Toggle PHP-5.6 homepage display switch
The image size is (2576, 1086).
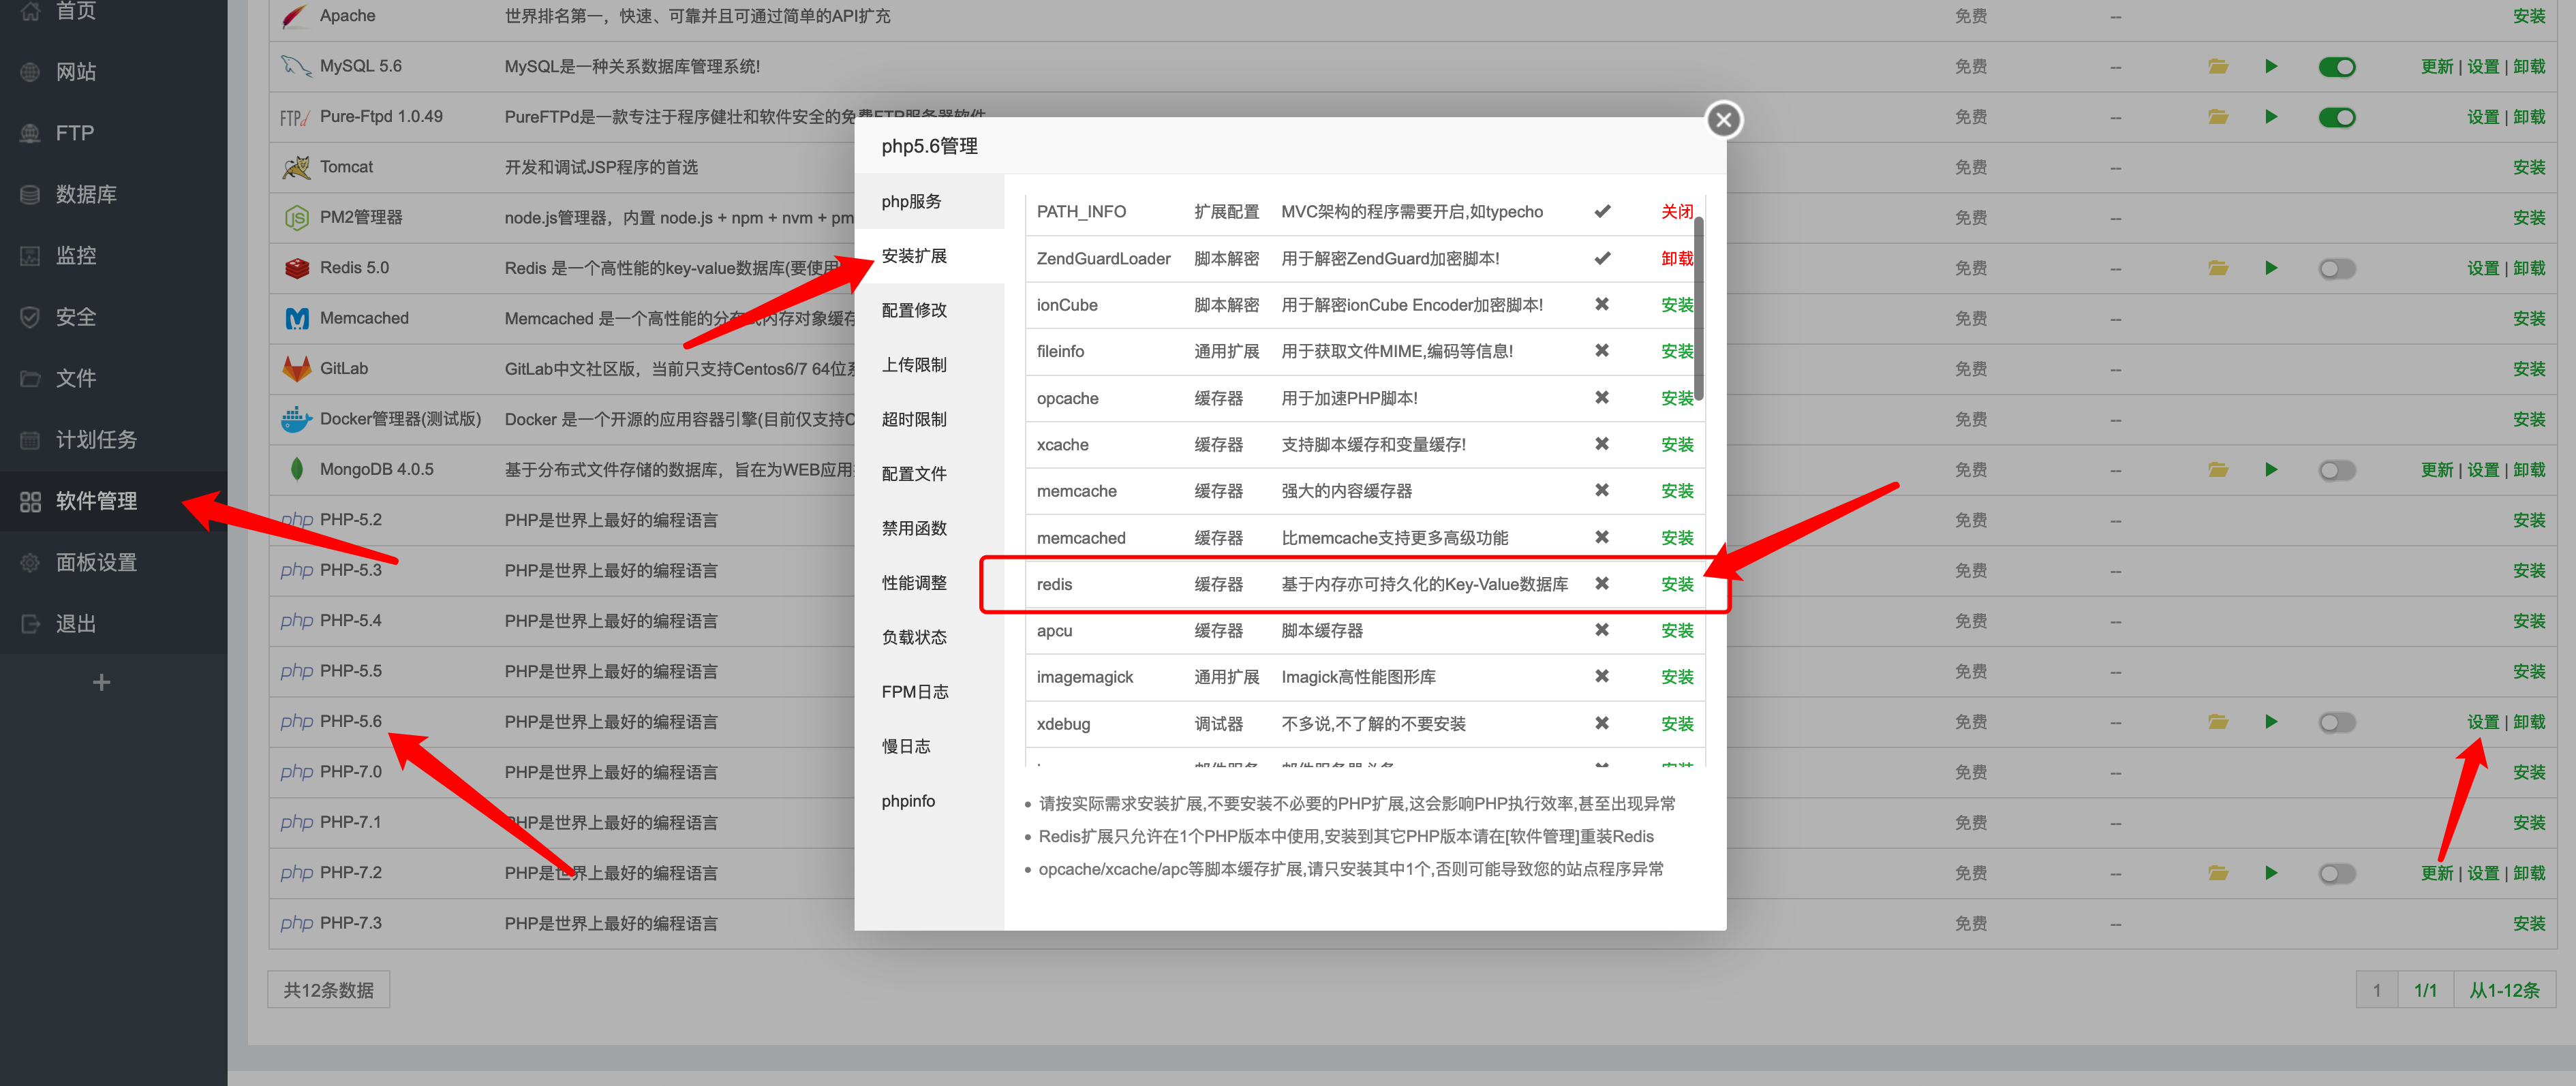(x=2336, y=722)
